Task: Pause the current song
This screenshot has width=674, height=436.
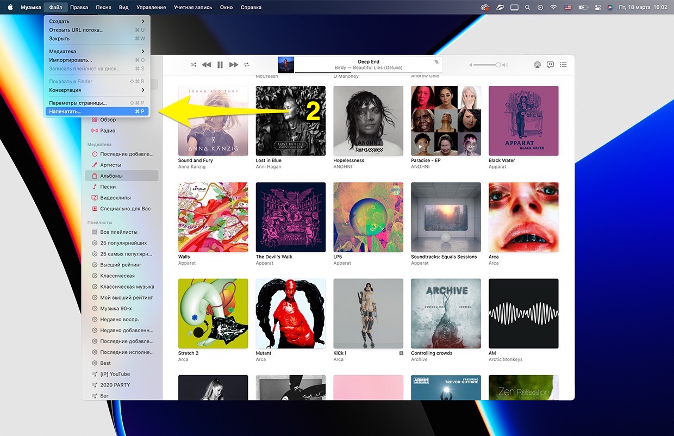Action: (220, 65)
